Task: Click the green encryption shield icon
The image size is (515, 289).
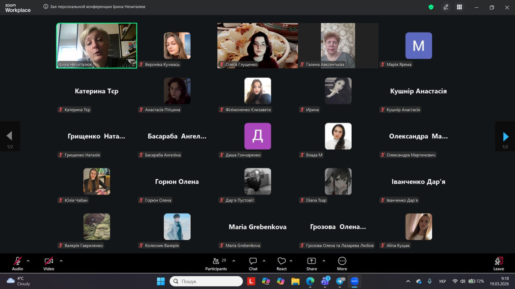Action: [431, 7]
